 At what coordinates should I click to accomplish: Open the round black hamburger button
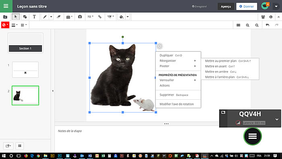(253, 136)
